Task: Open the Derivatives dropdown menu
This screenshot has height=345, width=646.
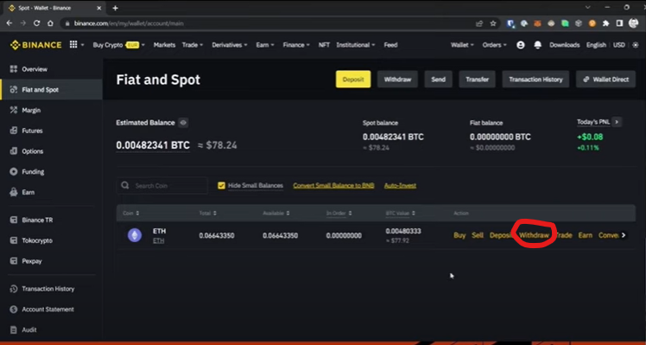Action: [x=230, y=45]
